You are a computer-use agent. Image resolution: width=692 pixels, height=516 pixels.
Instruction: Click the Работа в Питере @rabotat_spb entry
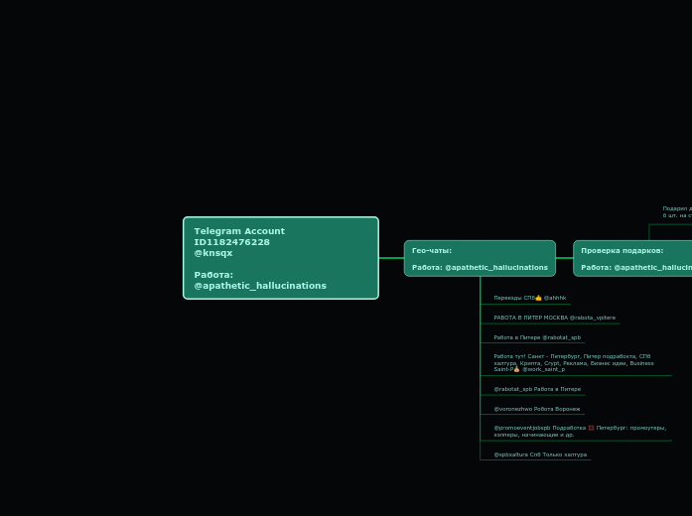tap(537, 337)
